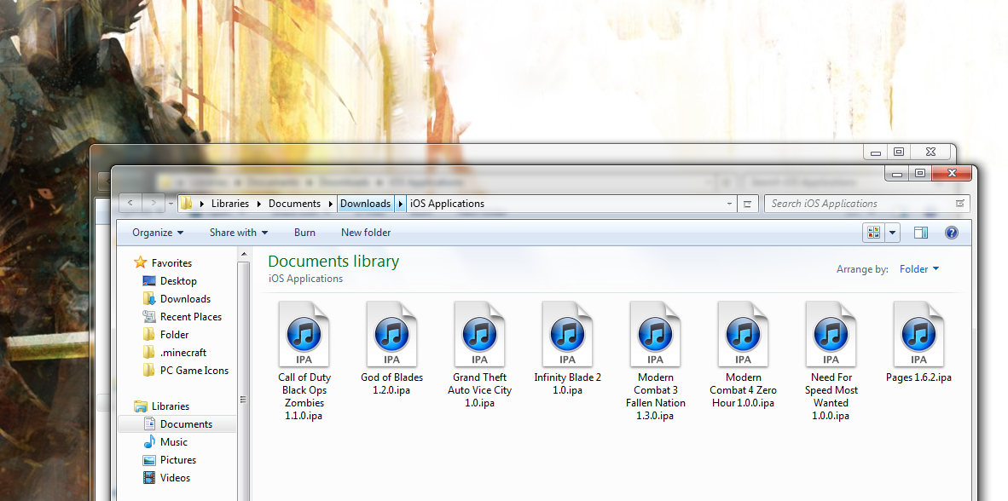Click the Downloads folder icon in Favorites
1008x501 pixels.
[149, 299]
